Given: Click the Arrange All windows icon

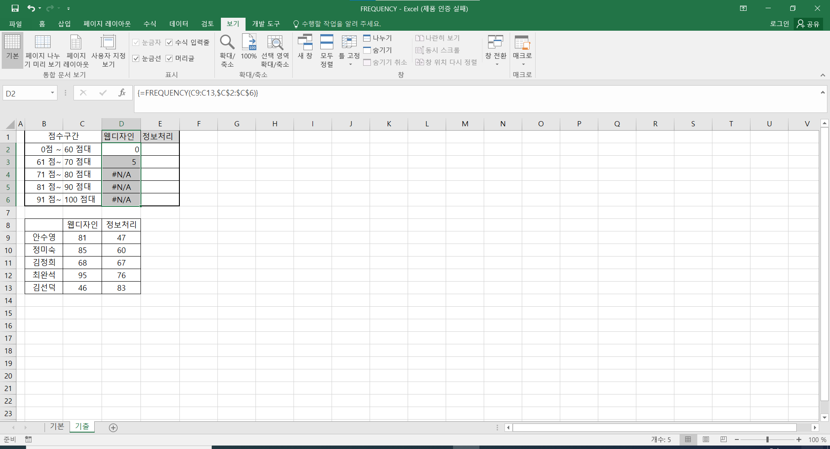Looking at the screenshot, I should click(326, 42).
